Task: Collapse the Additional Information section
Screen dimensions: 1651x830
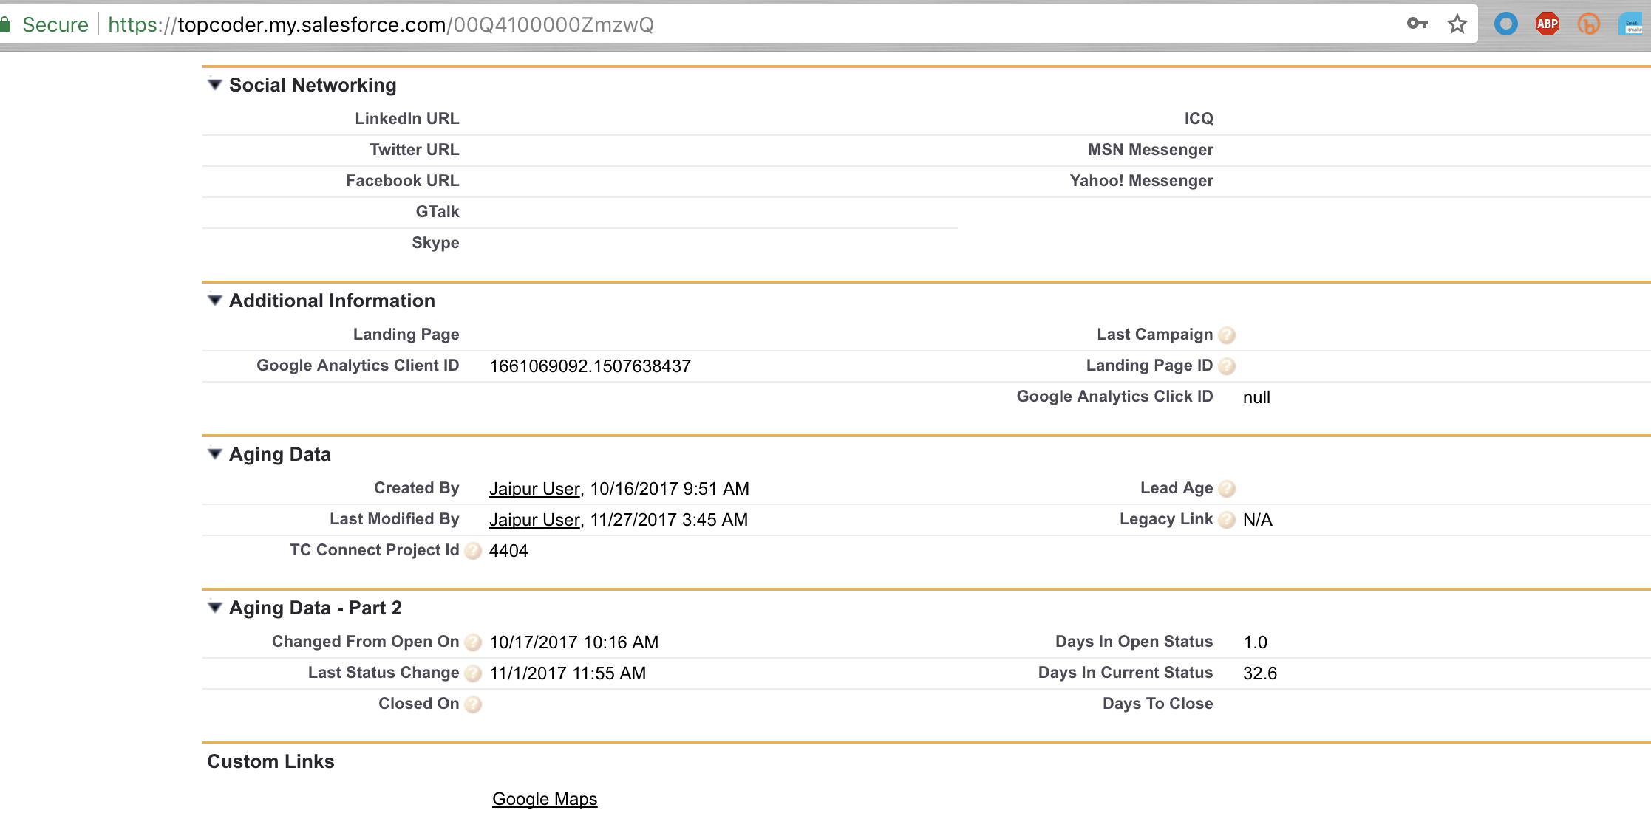Action: tap(215, 301)
